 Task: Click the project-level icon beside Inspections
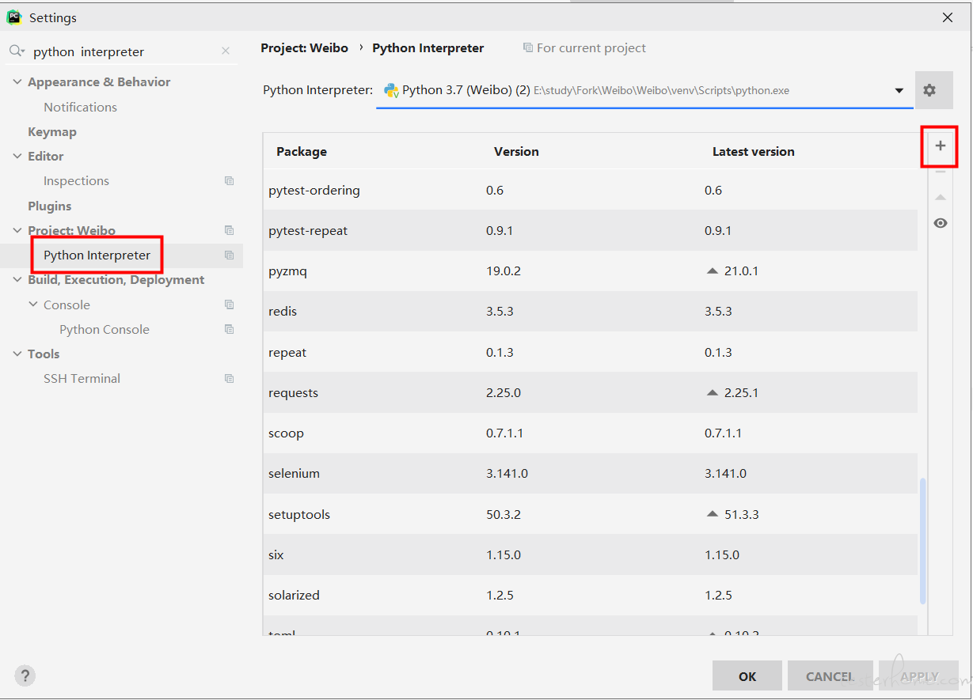(x=229, y=181)
